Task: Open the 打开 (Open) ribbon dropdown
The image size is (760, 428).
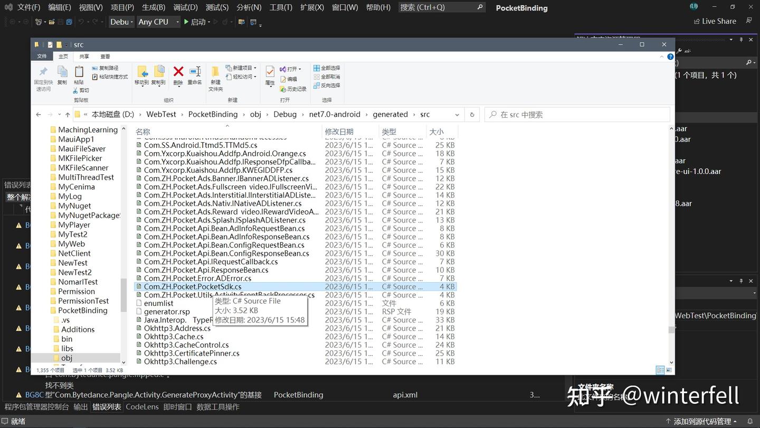Action: (290, 69)
